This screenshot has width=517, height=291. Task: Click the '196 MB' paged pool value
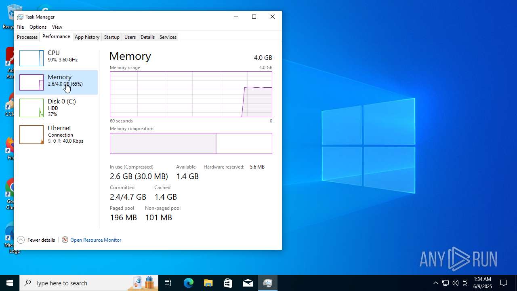[123, 218]
